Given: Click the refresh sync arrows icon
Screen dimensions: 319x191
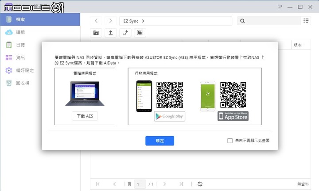Looking at the screenshot, I should 200,184.
